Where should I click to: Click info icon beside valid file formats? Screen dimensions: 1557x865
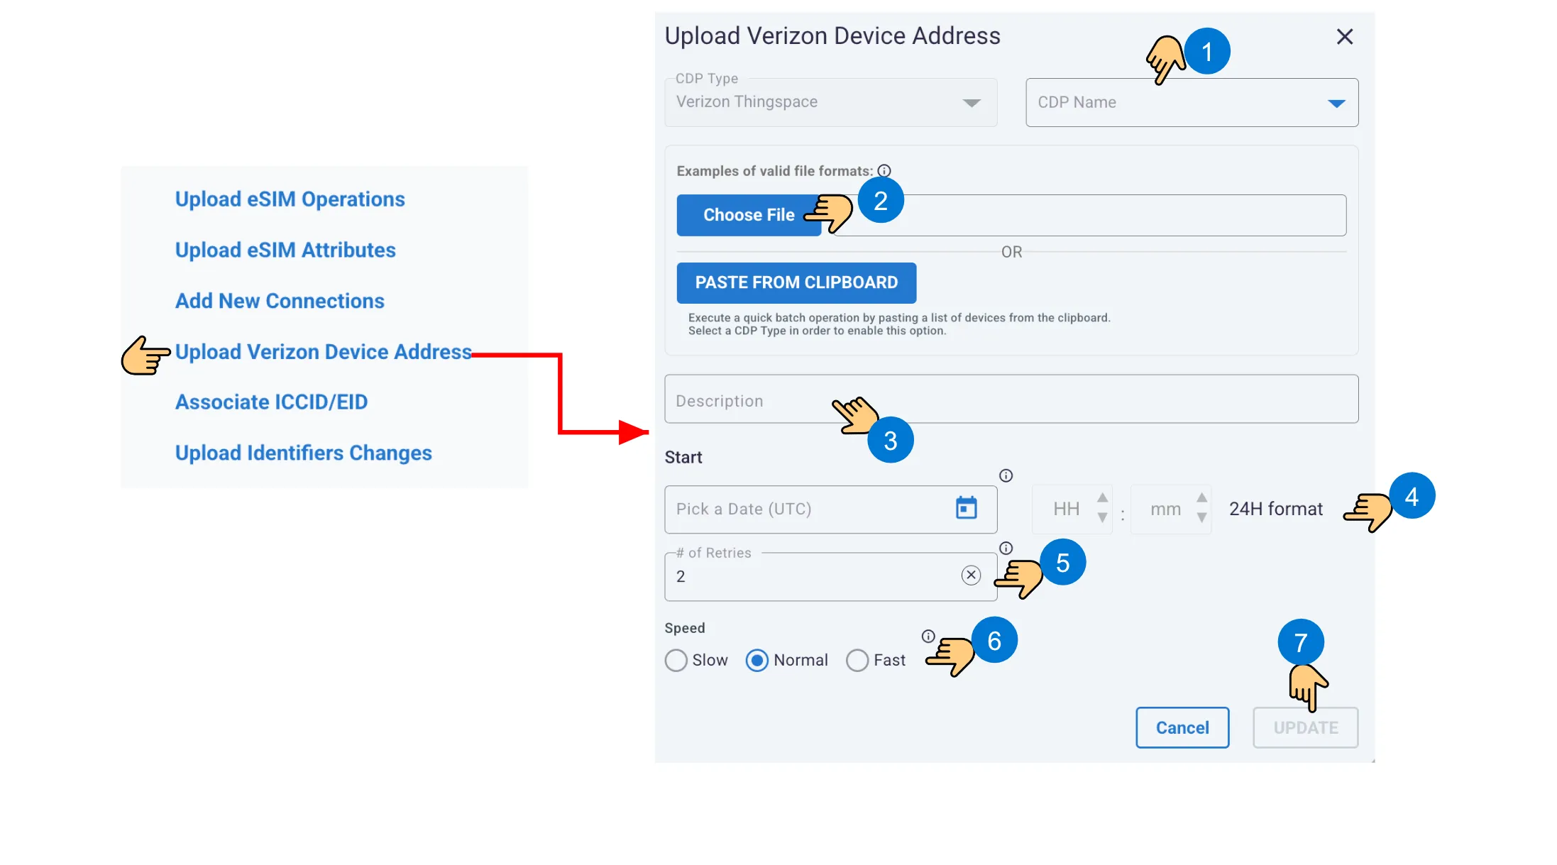[x=884, y=170]
